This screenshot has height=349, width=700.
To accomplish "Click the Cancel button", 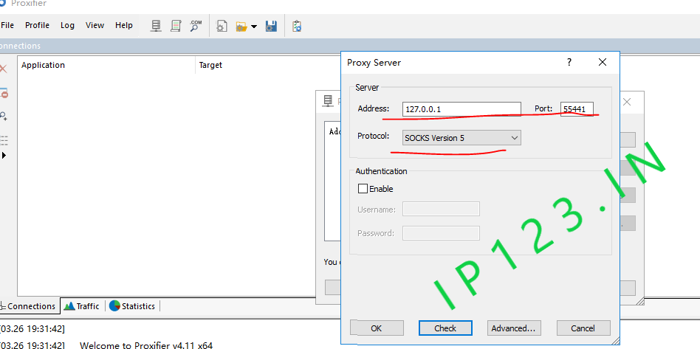I will click(583, 328).
